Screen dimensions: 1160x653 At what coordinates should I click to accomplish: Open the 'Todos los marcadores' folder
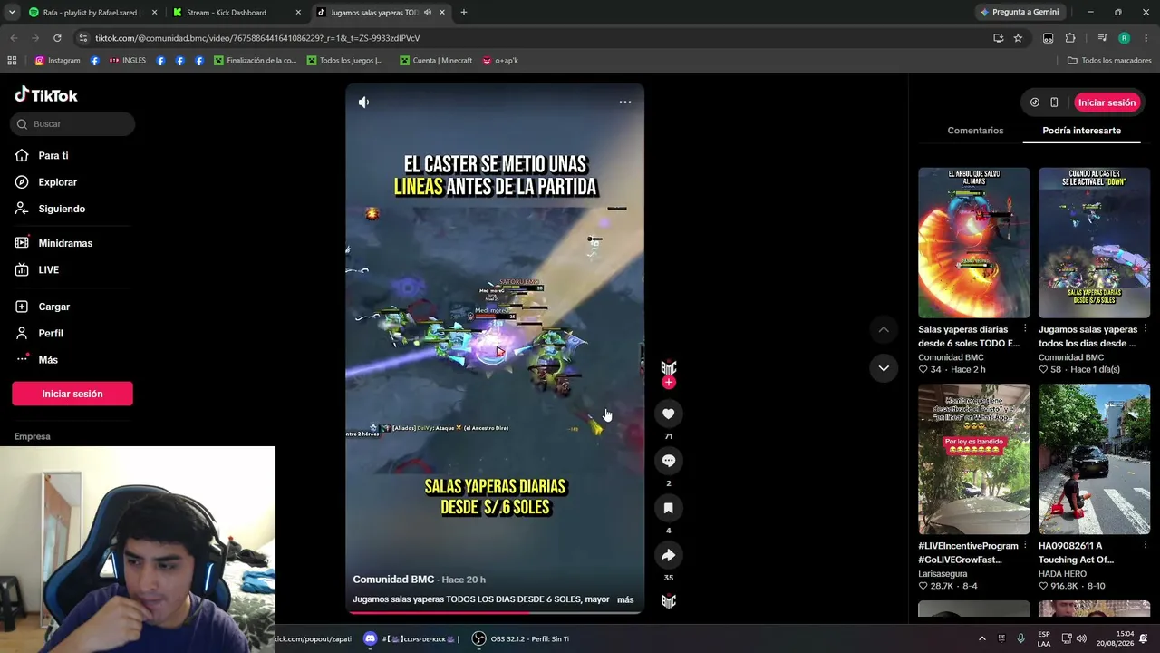point(1109,61)
